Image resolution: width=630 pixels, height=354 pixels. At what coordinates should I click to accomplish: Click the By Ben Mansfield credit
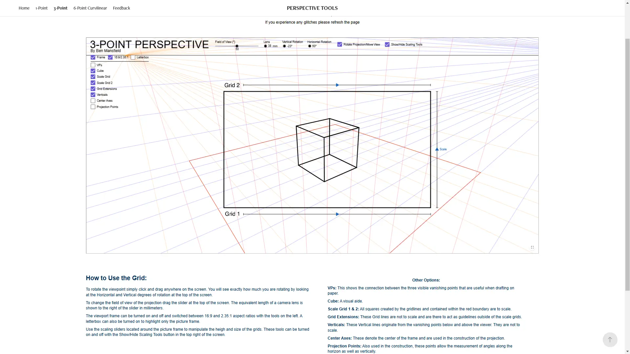click(105, 51)
